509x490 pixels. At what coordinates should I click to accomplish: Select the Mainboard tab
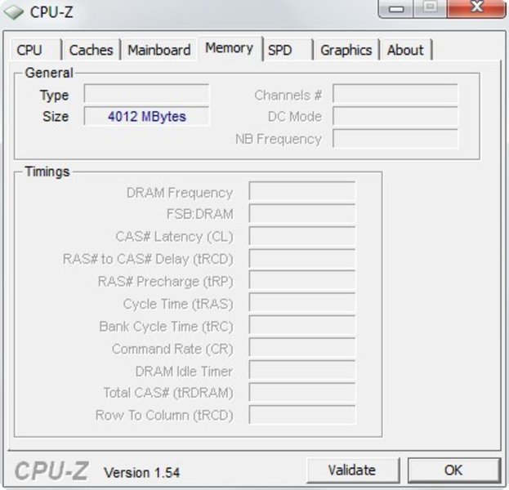pyautogui.click(x=159, y=50)
